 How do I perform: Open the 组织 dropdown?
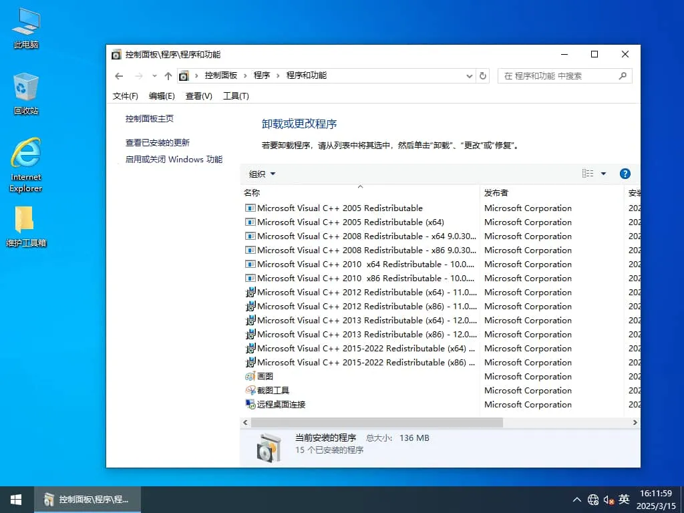(x=261, y=173)
